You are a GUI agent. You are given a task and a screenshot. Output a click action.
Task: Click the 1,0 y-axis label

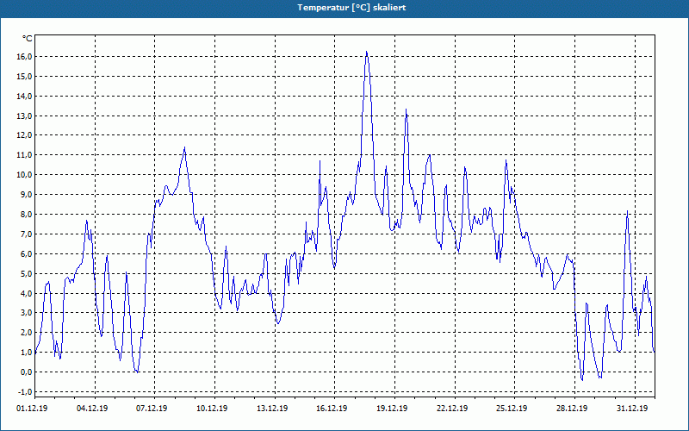click(26, 353)
